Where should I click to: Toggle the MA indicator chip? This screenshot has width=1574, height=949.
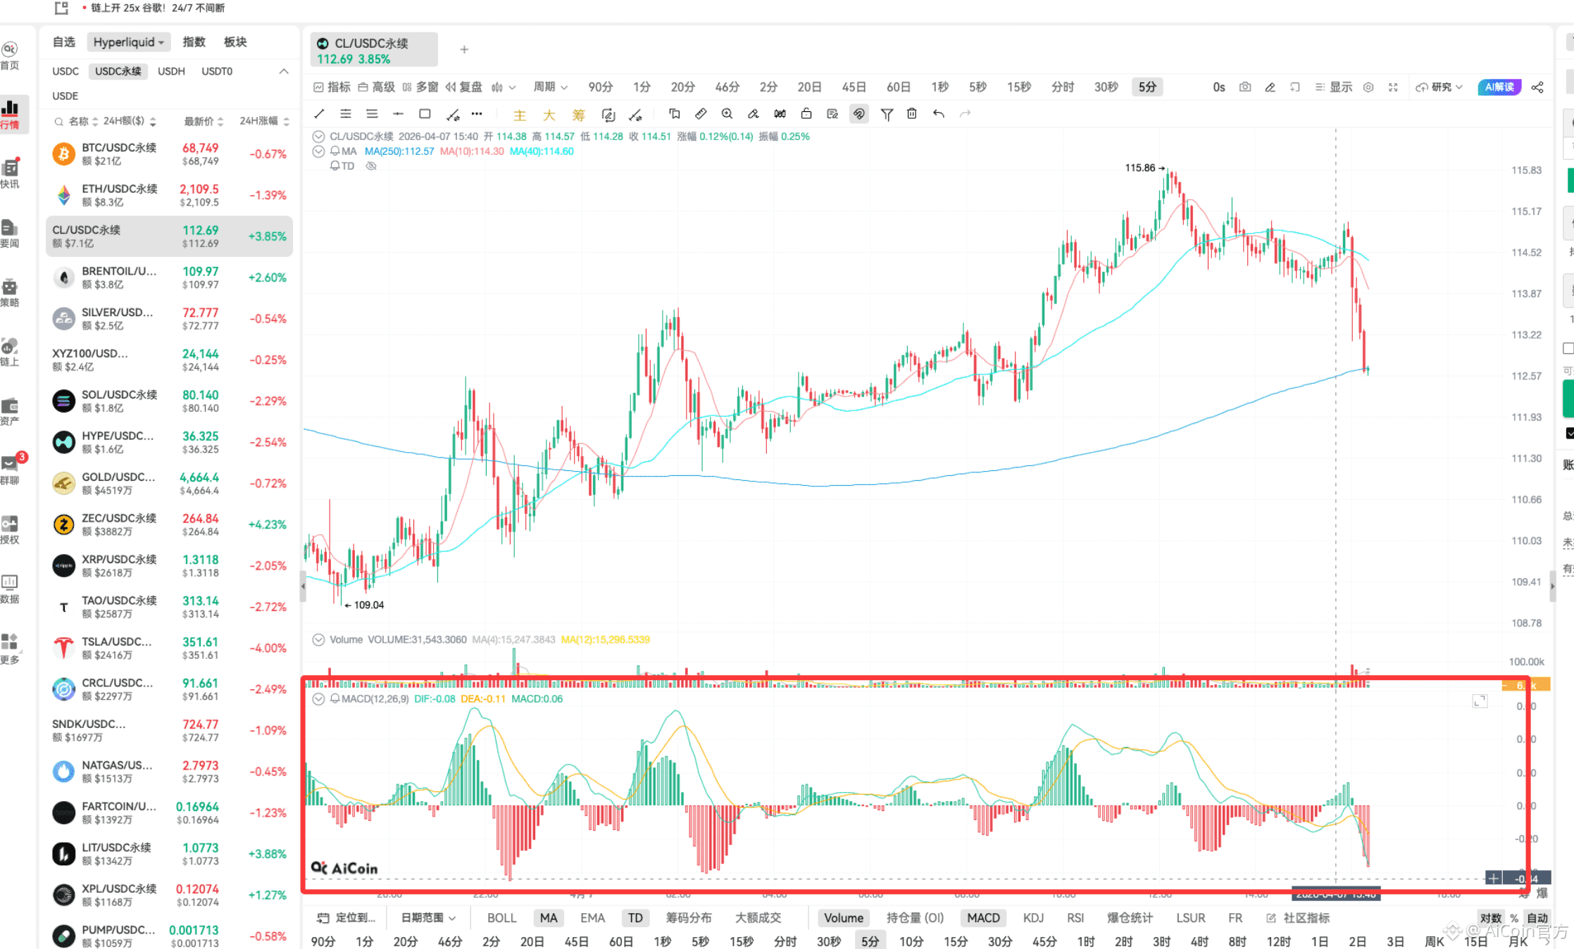click(548, 918)
